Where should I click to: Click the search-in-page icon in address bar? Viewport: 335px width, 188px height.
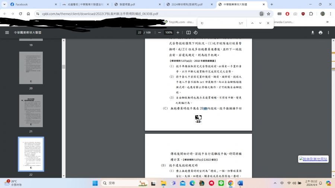261,14
